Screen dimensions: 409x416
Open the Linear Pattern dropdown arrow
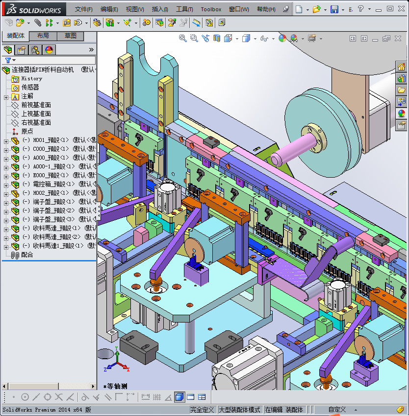tap(57, 23)
